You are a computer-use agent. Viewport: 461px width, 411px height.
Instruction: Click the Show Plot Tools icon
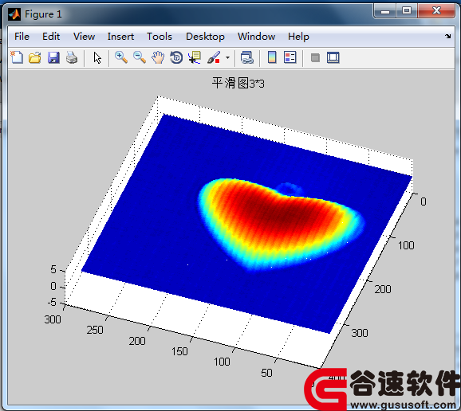[x=333, y=57]
